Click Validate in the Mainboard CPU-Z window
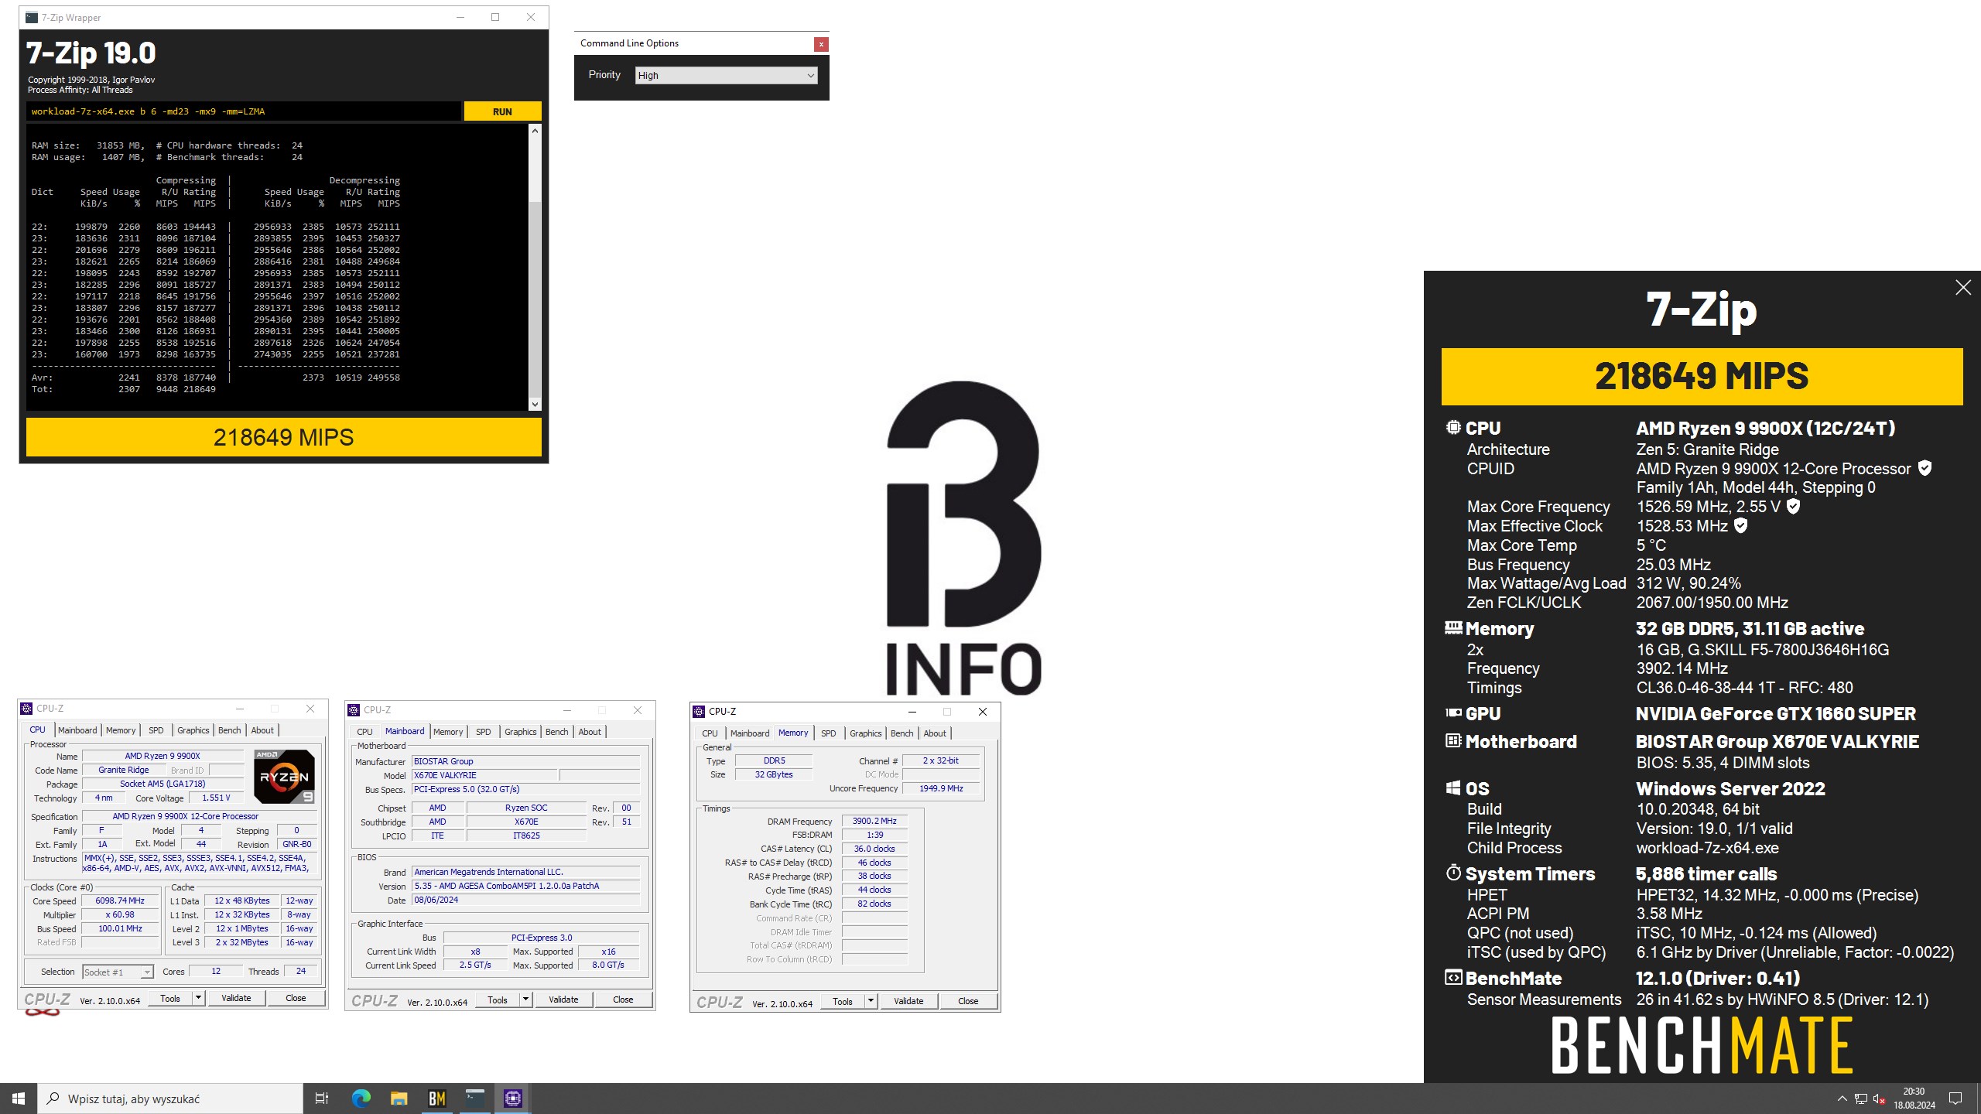 [x=563, y=1000]
